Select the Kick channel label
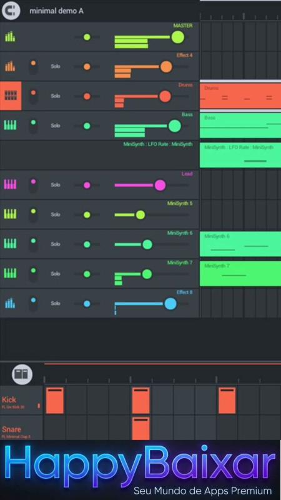The height and width of the screenshot is (500, 281). tap(21, 400)
